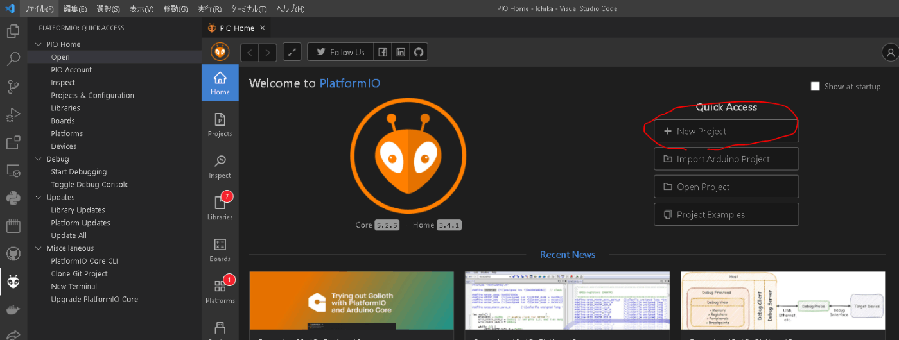Toggle the Show at startup checkbox
The width and height of the screenshot is (899, 340).
pos(816,86)
